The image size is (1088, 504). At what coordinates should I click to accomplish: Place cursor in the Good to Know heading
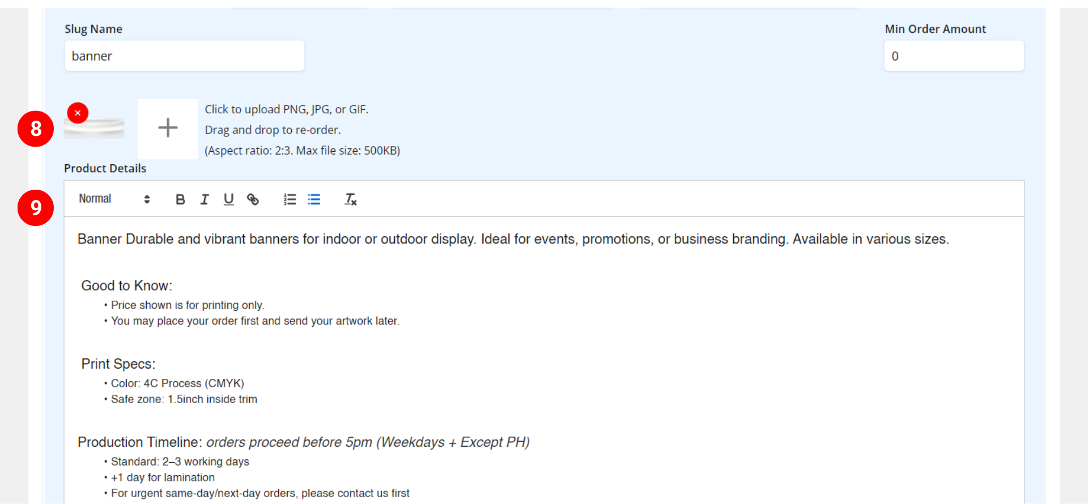tap(126, 286)
